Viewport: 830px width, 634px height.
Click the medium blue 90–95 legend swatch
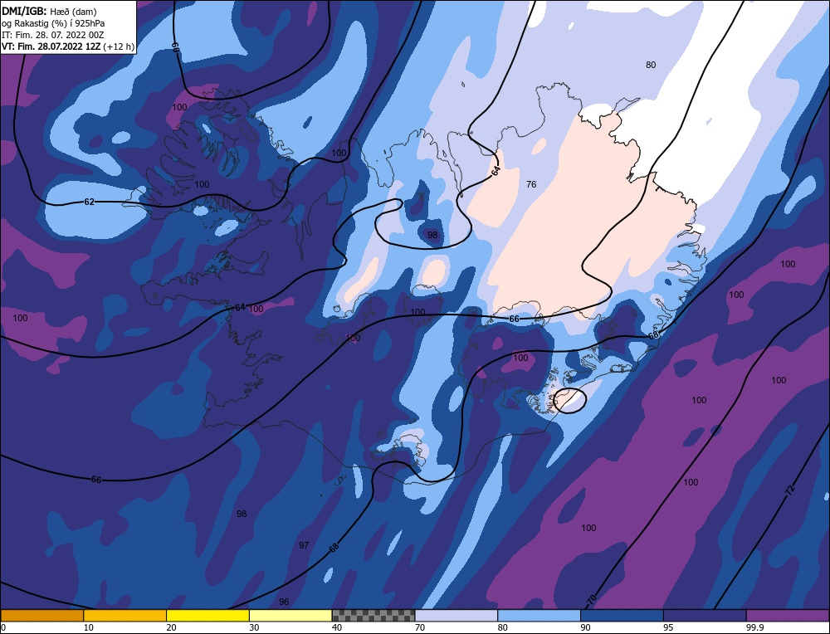click(622, 615)
